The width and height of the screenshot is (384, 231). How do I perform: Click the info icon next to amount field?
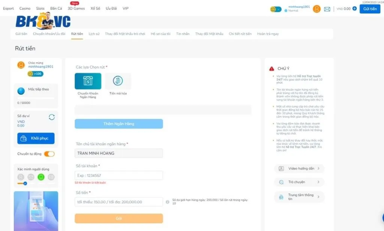168,202
